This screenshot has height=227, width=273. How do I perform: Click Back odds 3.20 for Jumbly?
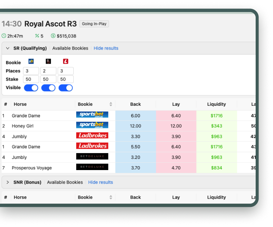tap(136, 157)
